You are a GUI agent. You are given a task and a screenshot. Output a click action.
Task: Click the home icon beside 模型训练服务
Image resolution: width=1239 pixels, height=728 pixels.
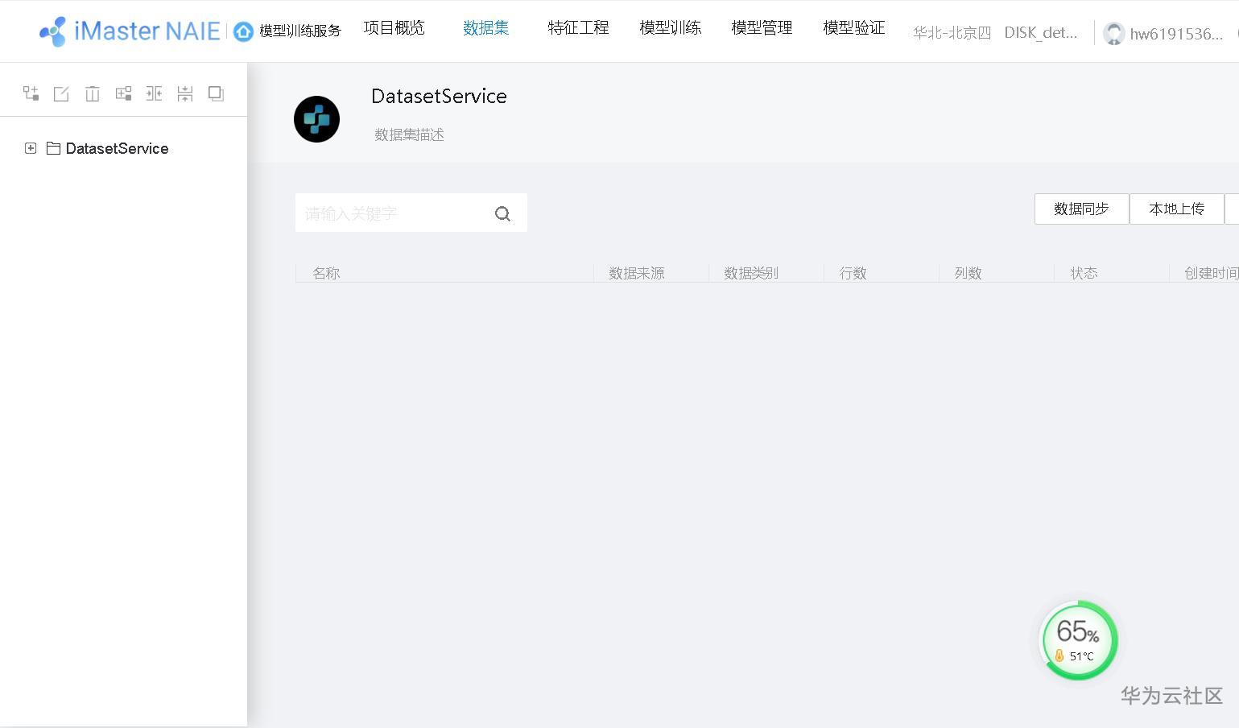pos(243,31)
